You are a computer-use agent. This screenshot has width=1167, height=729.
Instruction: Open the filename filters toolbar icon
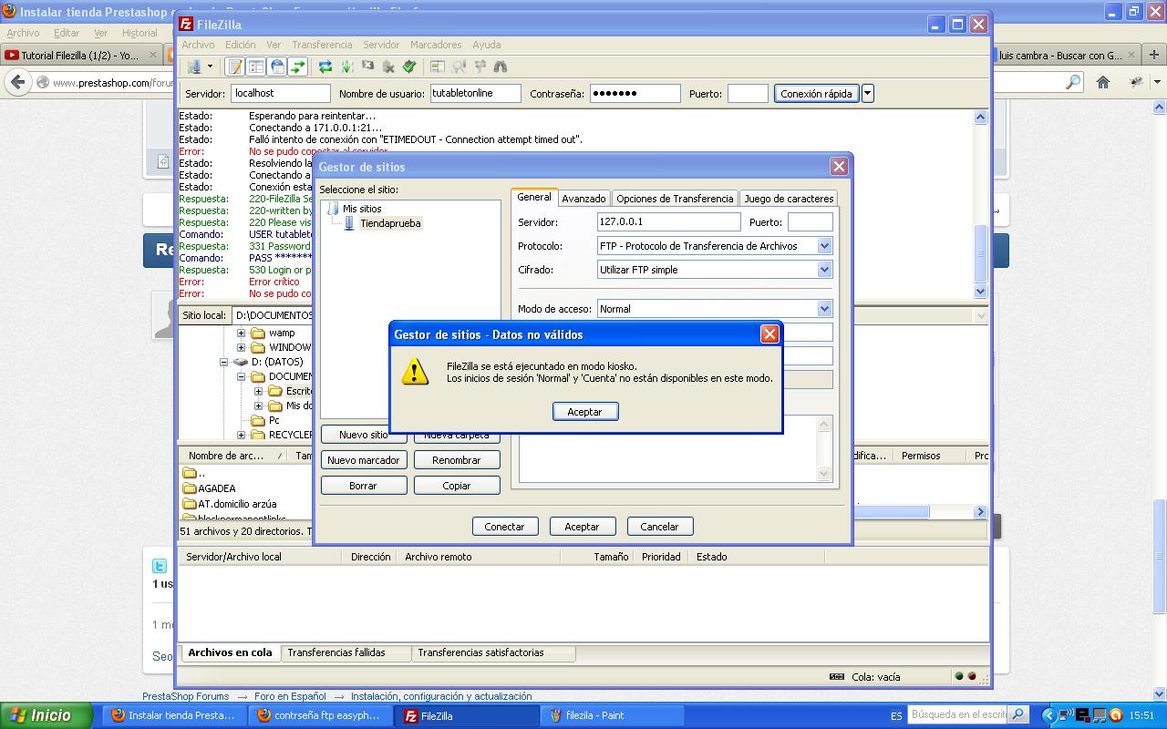pyautogui.click(x=438, y=67)
